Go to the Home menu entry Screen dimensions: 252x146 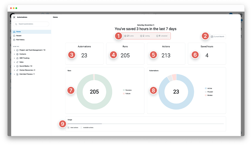[31, 32]
